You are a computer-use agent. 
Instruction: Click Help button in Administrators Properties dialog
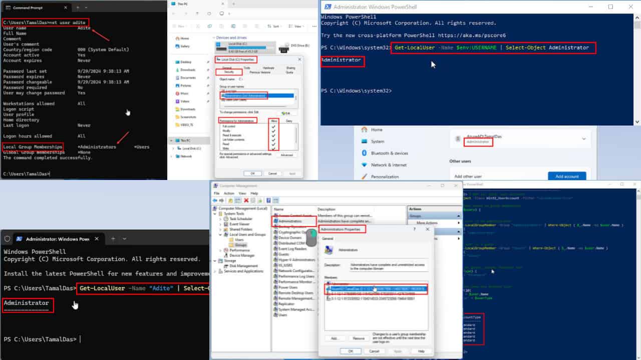coord(422,351)
